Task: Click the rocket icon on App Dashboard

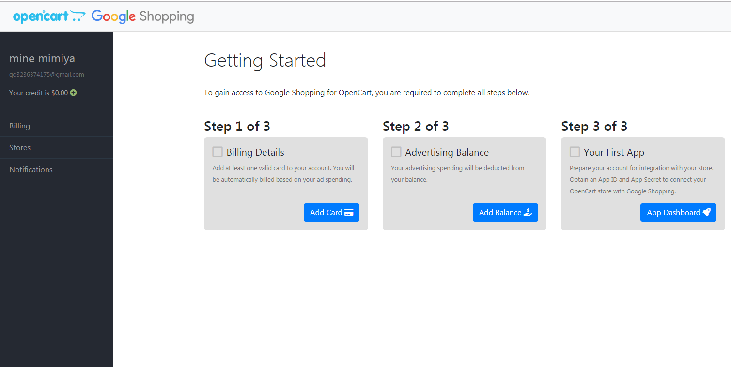Action: [706, 212]
